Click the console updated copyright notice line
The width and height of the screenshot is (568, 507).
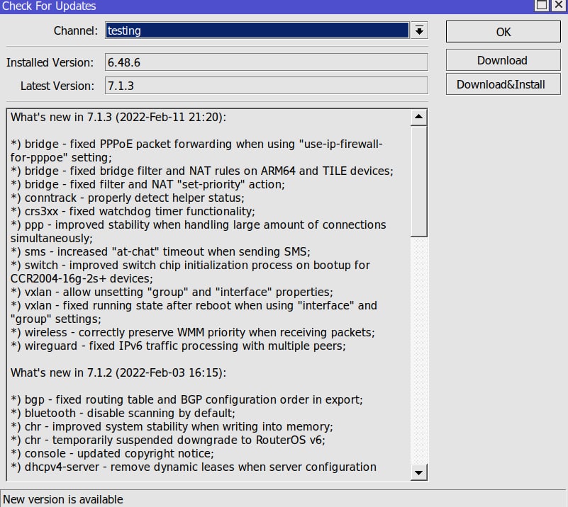[112, 453]
